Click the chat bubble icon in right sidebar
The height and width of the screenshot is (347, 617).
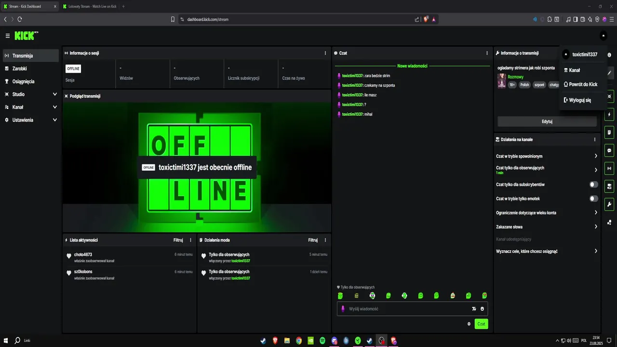point(610,150)
